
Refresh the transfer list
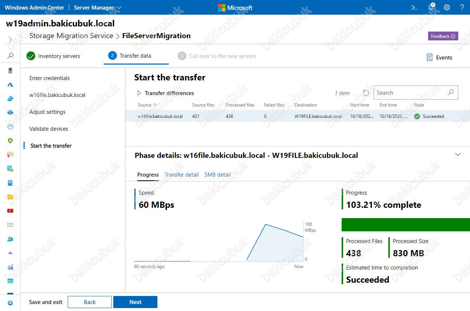coord(366,93)
